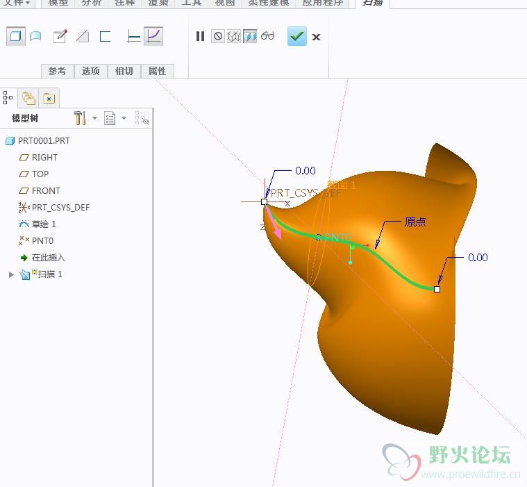Viewport: 527px width, 487px height.
Task: Choose the unattached preview icon
Action: pos(234,36)
